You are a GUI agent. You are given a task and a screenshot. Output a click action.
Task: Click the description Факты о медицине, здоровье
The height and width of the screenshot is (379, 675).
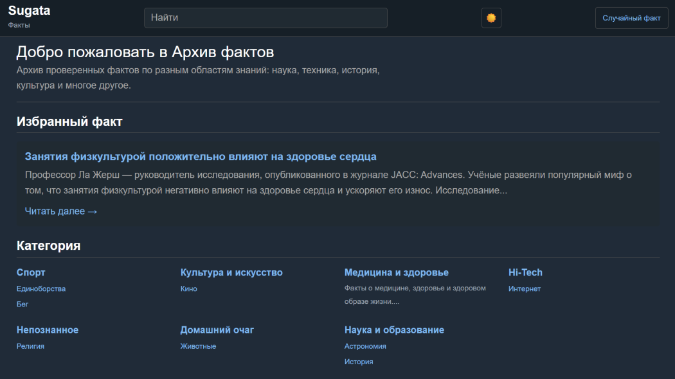pyautogui.click(x=415, y=295)
